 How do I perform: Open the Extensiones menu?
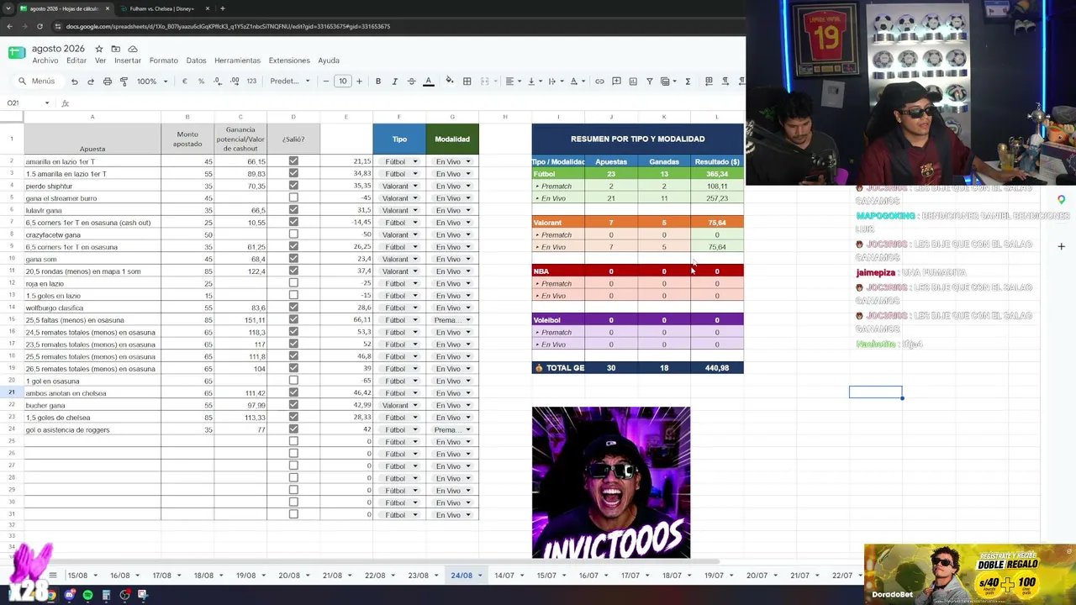coord(289,60)
